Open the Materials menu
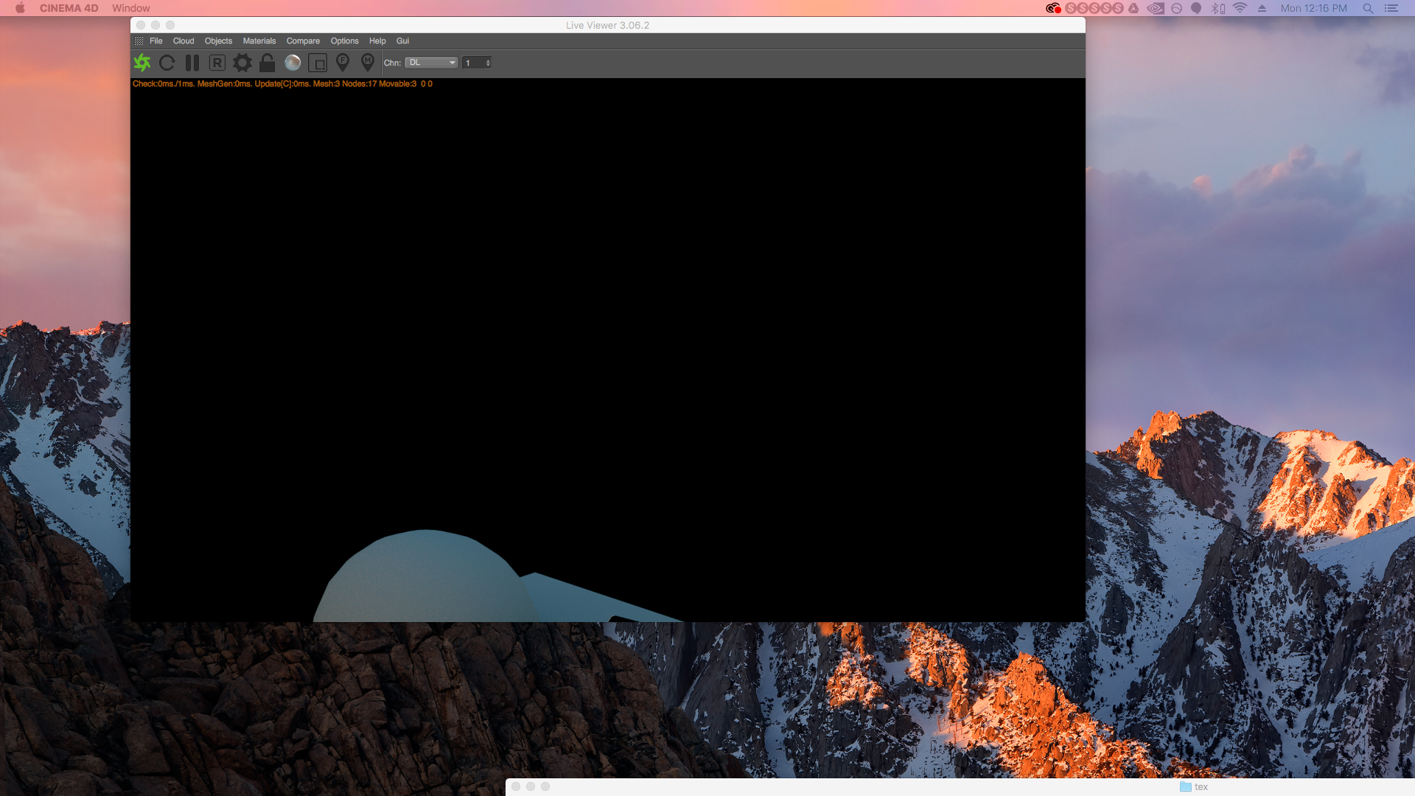Screen dimensions: 1415x796 pos(259,41)
